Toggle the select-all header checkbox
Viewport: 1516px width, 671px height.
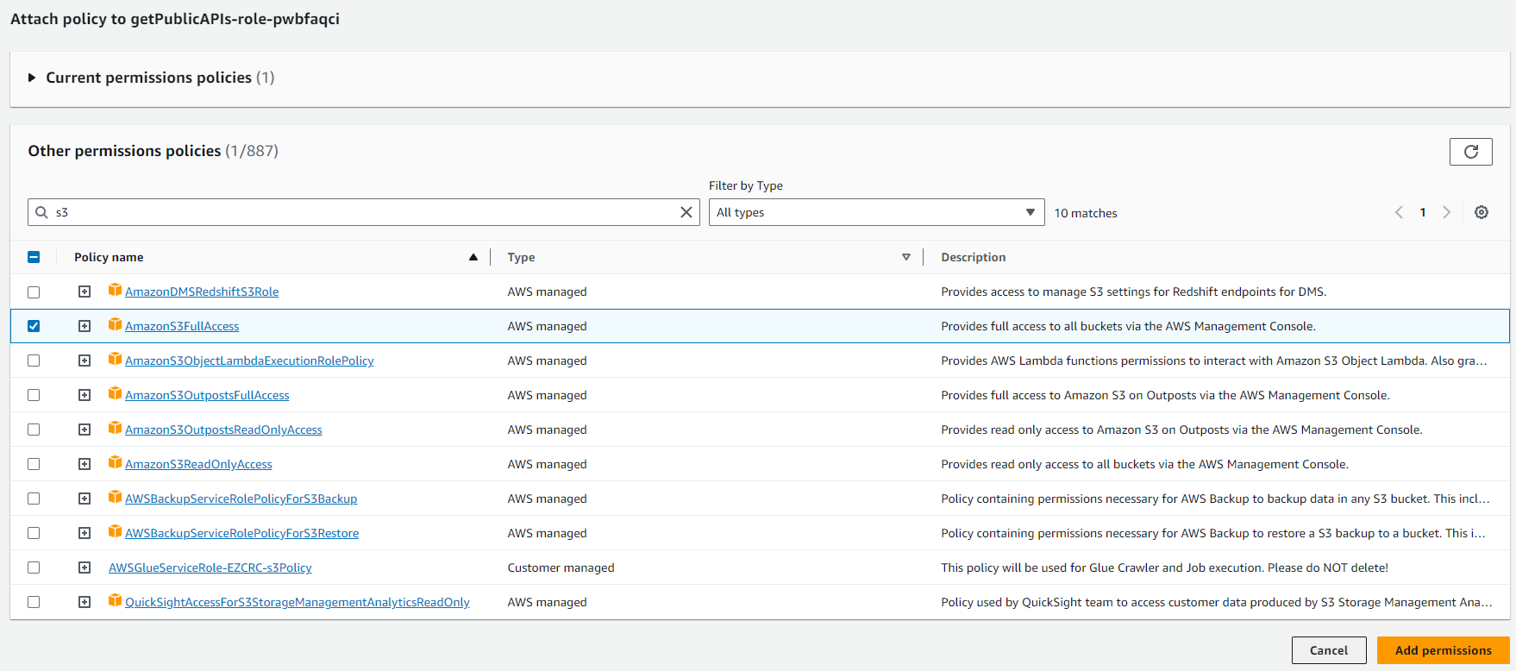click(x=34, y=257)
